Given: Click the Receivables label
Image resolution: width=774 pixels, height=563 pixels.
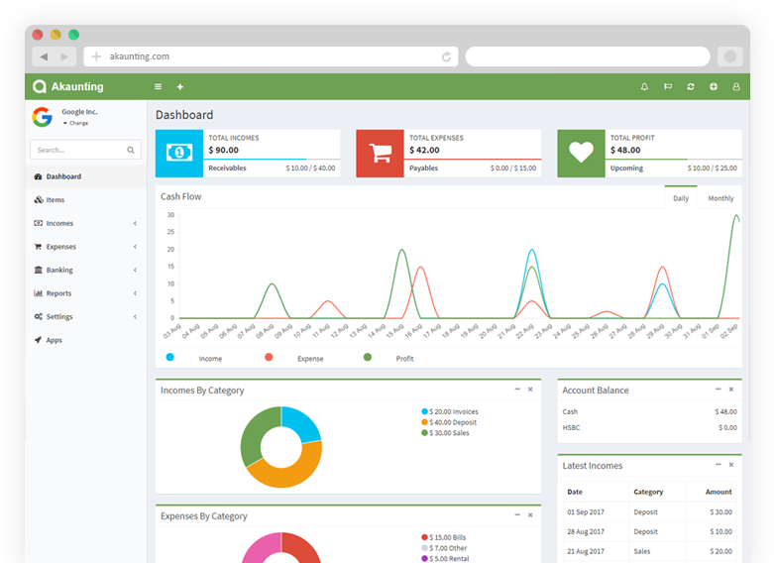Looking at the screenshot, I should (227, 168).
